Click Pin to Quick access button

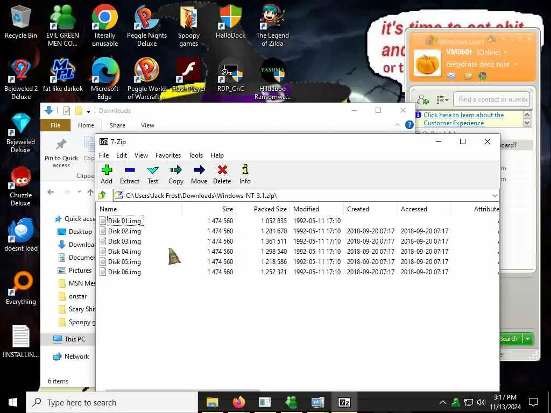(61, 153)
